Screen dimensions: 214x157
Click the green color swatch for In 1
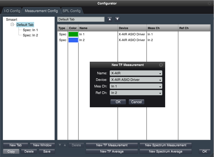point(73,34)
